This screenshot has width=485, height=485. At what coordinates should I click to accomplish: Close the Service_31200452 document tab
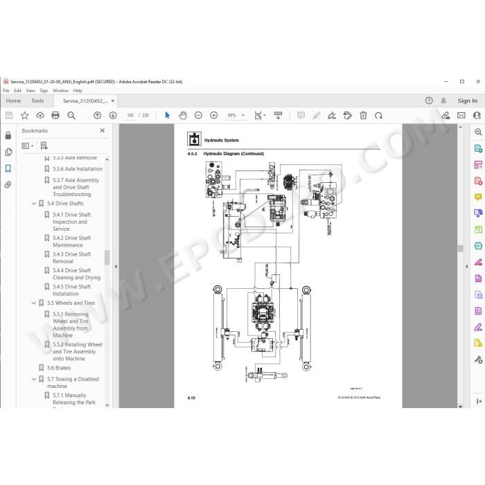[x=113, y=101]
